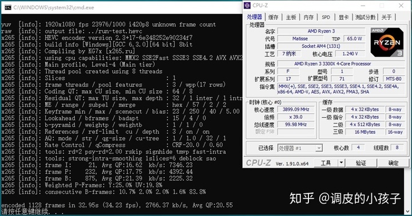This screenshot has width=412, height=216.
Task: Click the 'frame B: 875' statistics line
Action: click(x=97, y=178)
